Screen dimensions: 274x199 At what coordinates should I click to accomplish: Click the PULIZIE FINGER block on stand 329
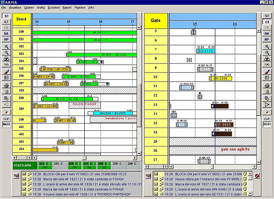click(x=85, y=105)
